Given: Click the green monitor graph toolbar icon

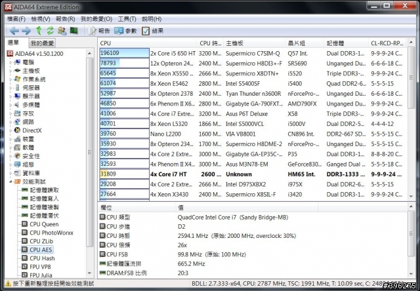Looking at the screenshot, I should [73, 31].
